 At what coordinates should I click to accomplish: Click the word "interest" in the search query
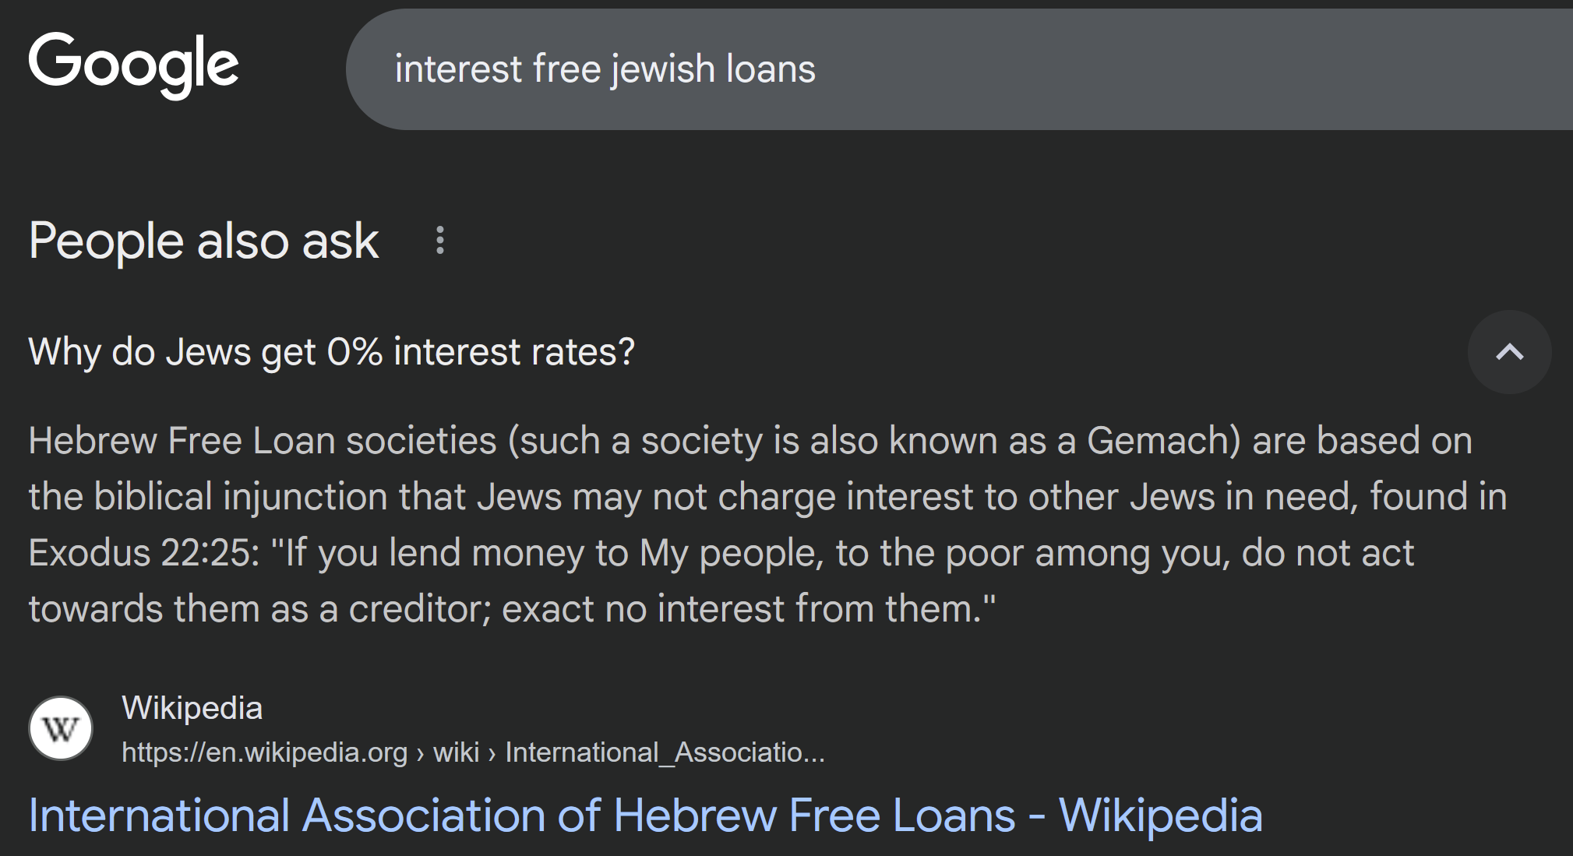click(x=458, y=69)
